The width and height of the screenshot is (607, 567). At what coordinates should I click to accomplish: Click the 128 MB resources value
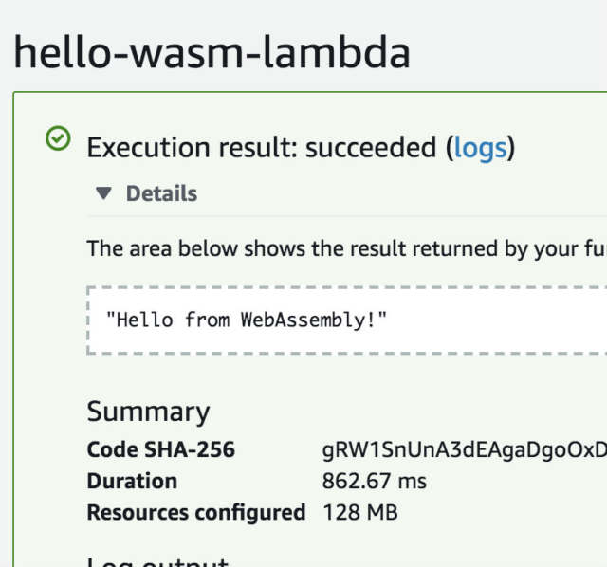pos(360,512)
